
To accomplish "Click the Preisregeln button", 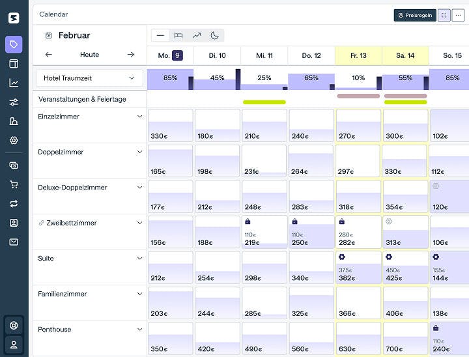I will click(x=415, y=15).
